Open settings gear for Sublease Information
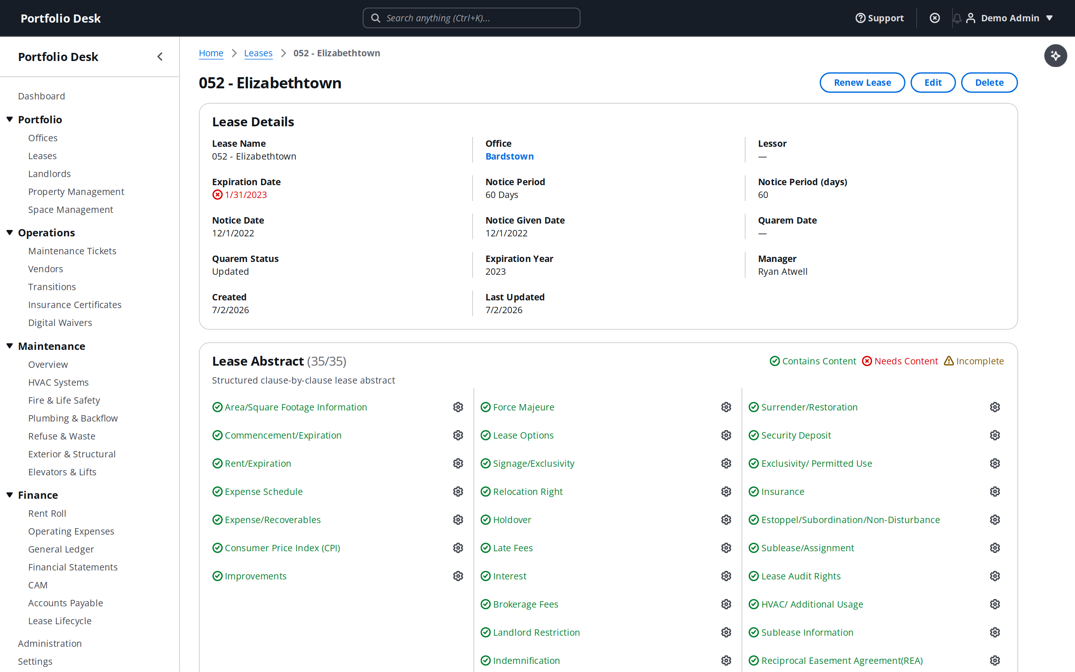 point(995,632)
